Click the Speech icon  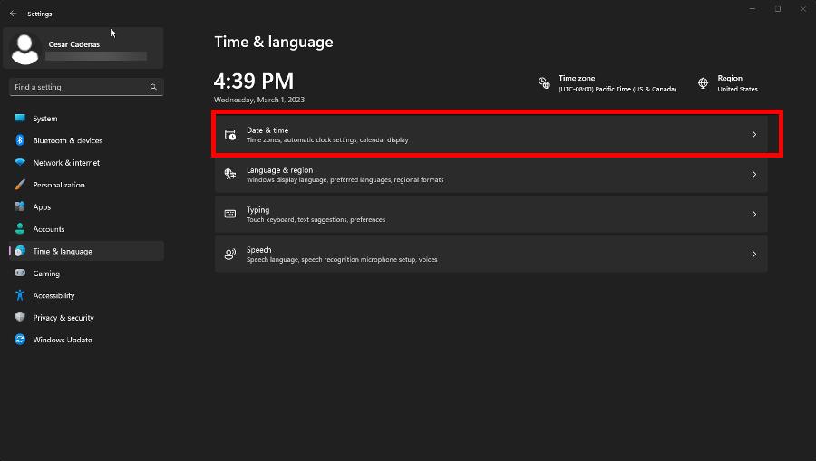pos(230,255)
